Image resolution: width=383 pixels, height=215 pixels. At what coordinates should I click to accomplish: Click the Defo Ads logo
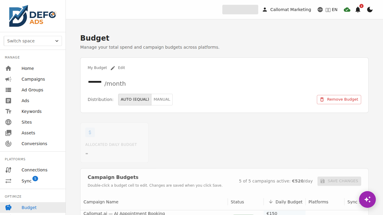click(x=33, y=16)
